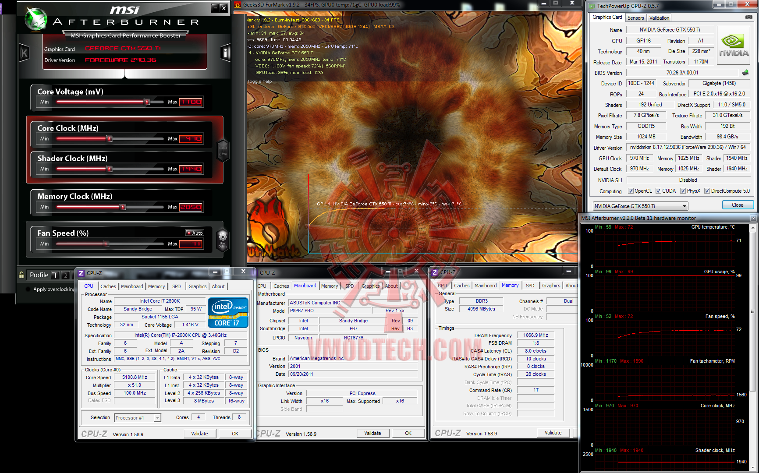759x473 pixels.
Task: Click the Memory Clock value field showing 2050
Action: pyautogui.click(x=191, y=207)
